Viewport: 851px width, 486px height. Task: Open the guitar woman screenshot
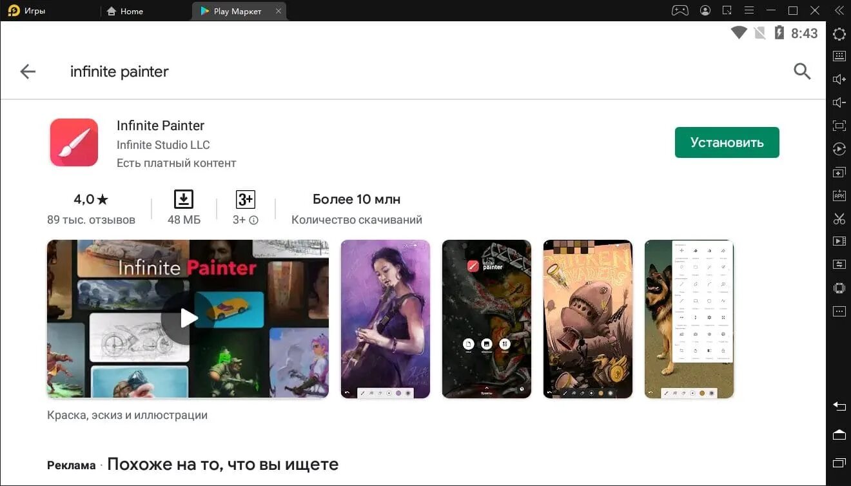click(x=386, y=319)
